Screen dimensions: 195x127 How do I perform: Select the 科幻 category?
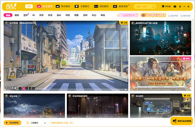tap(94, 15)
